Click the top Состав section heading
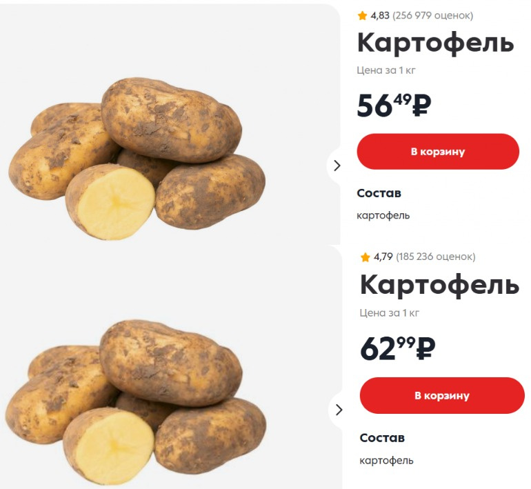531x489 pixels. [x=379, y=193]
